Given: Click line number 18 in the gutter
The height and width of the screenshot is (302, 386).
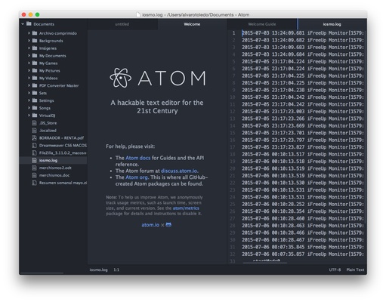Looking at the screenshot, I should click(233, 154).
